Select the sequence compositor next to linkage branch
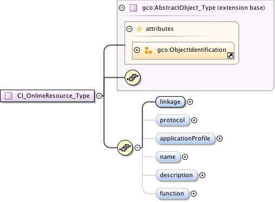This screenshot has width=275, height=202. point(125,147)
